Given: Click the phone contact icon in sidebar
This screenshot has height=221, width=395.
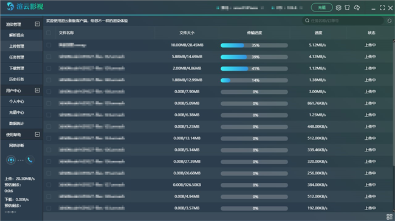Looking at the screenshot, I should tap(30, 160).
